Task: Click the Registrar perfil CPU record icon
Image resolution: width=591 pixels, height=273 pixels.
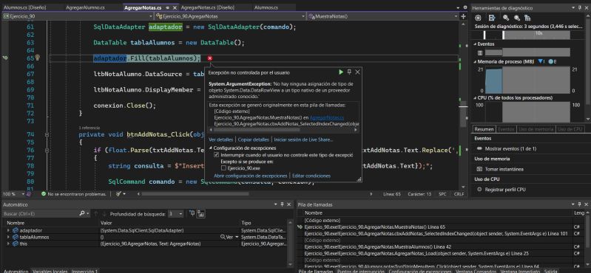Action: (479, 190)
